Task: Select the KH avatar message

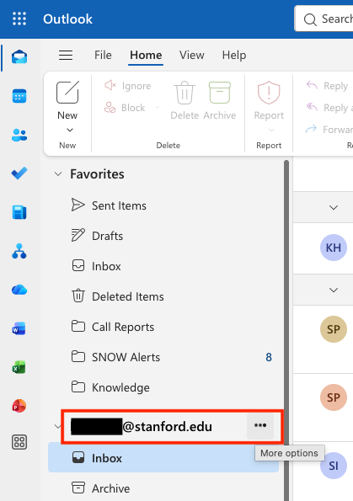Action: 334,248
